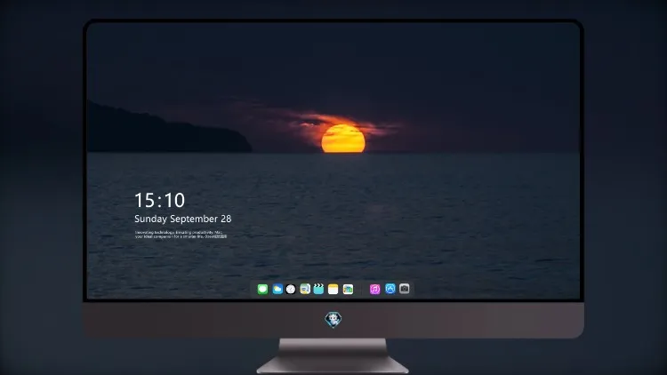Open the colorful Wallet app icon
The height and width of the screenshot is (375, 667).
click(x=348, y=289)
